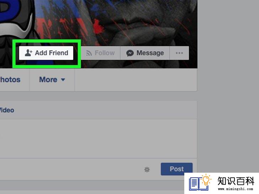Screen dimensions: 259x194
Task: Expand the More profile tab menu
Action: (52, 80)
